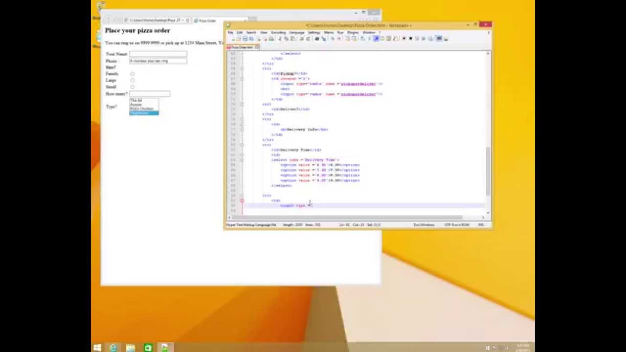
Task: Click the Open file toolbar icon
Action: point(239,39)
